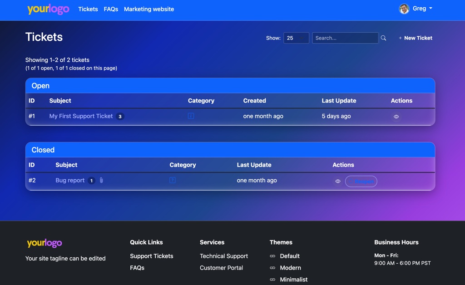Create a ticket with New Ticket button
The width and height of the screenshot is (465, 285).
[x=415, y=38]
